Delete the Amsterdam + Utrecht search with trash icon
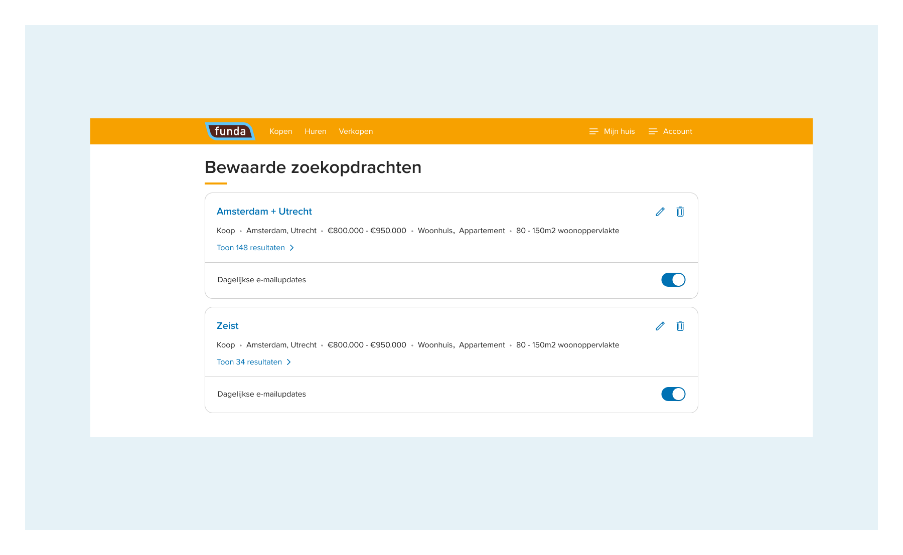 [680, 212]
